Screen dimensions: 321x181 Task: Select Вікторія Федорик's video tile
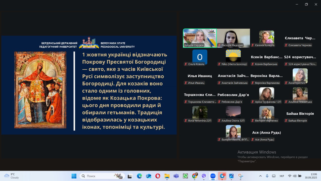(x=233, y=38)
